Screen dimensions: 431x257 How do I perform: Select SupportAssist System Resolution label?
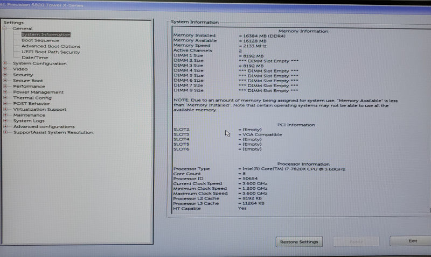pos(53,132)
